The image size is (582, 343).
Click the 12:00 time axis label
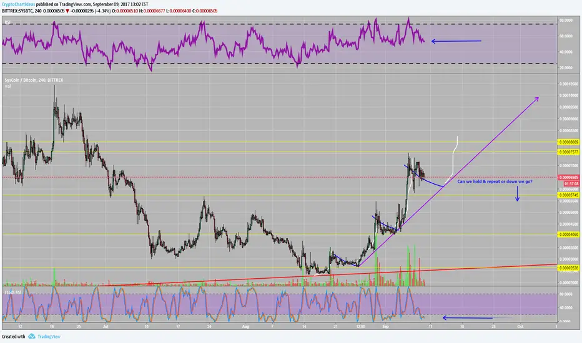(360, 326)
